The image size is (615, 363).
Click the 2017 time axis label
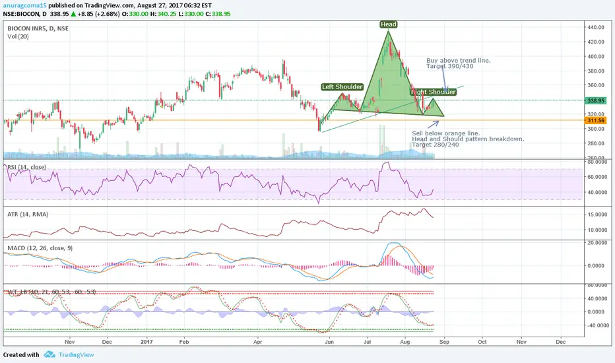146,342
